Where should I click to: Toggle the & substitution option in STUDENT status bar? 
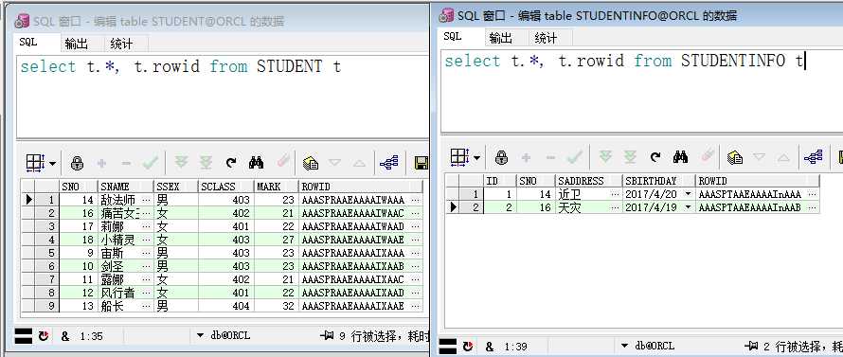click(65, 336)
